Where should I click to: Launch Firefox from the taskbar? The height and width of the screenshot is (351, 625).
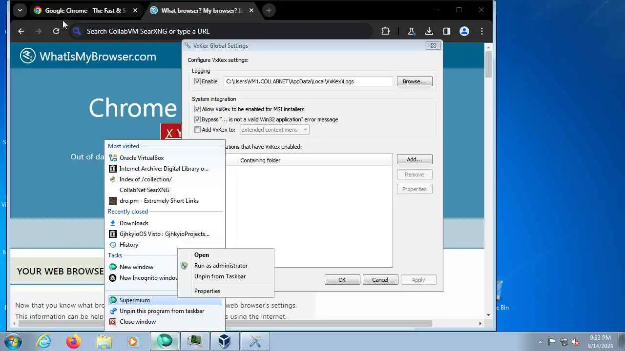74,341
